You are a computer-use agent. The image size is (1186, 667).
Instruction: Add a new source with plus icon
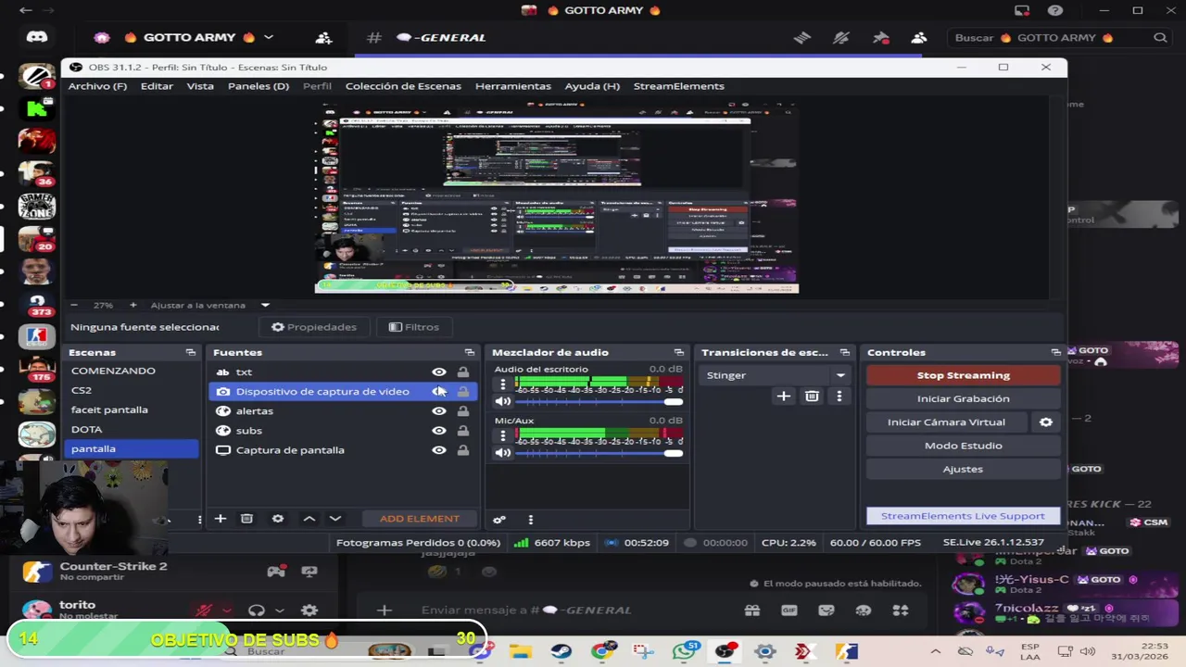click(221, 519)
